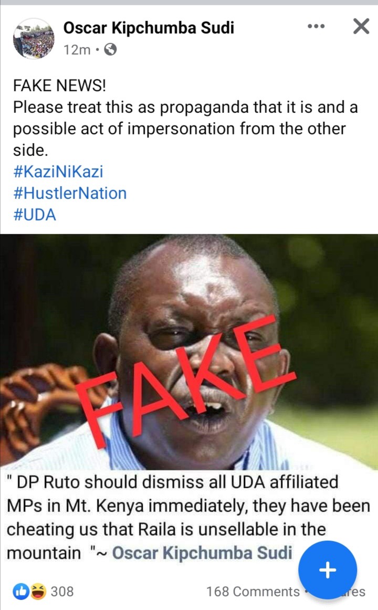The height and width of the screenshot is (610, 378).
Task: Close the post with the X icon
Action: coord(361,26)
